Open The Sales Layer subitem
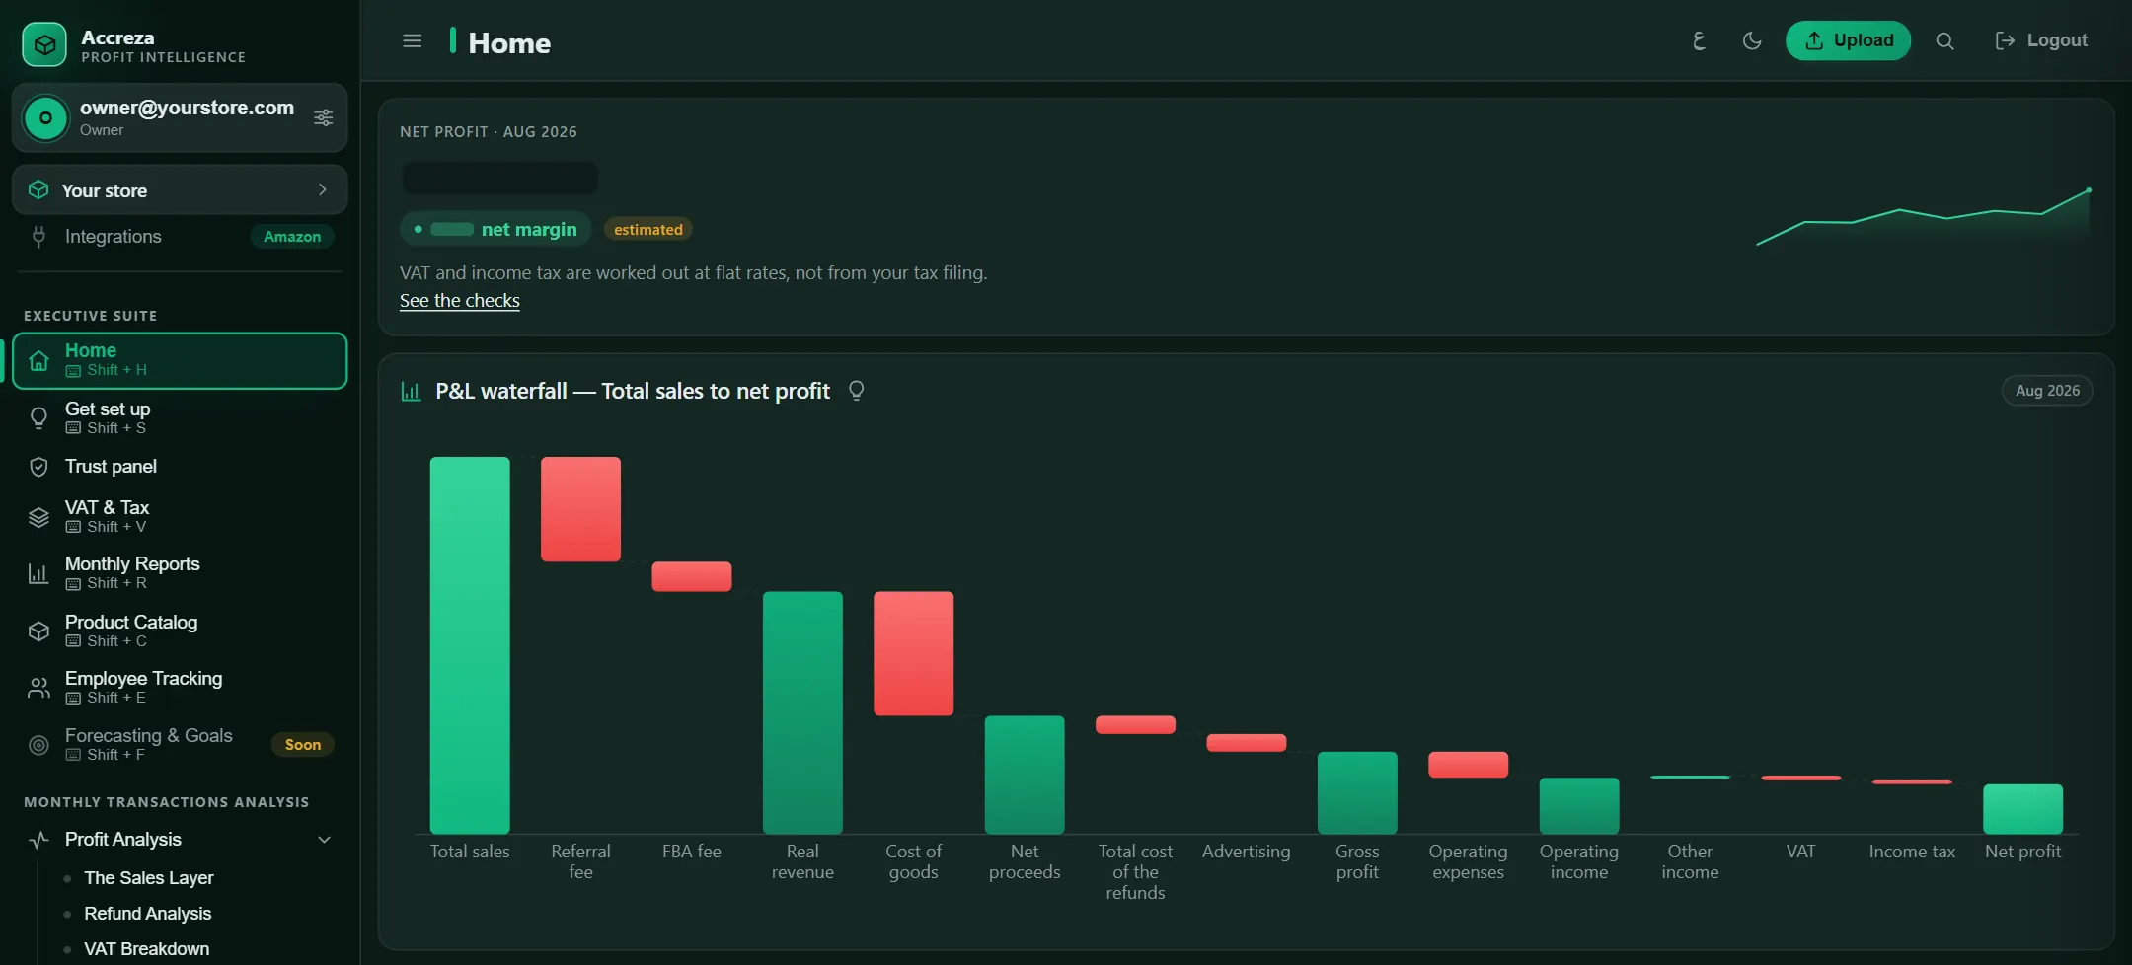Viewport: 2132px width, 965px height. 149,878
